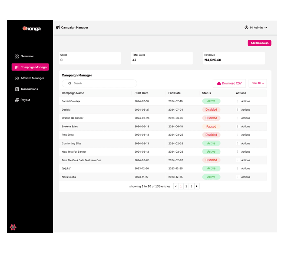Open the three-dot menu for Brekete Sales
Image resolution: width=284 pixels, height=253 pixels.
point(238,126)
